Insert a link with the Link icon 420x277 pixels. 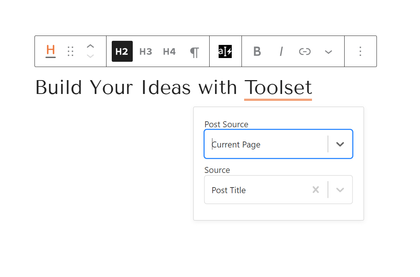point(304,51)
